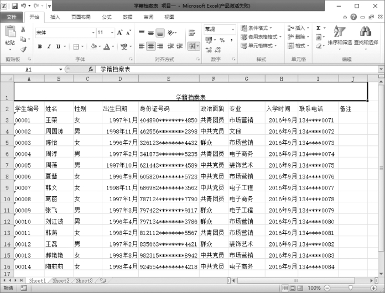Open the Merge and Center dropdown arrow
The image size is (385, 293).
click(x=197, y=46)
